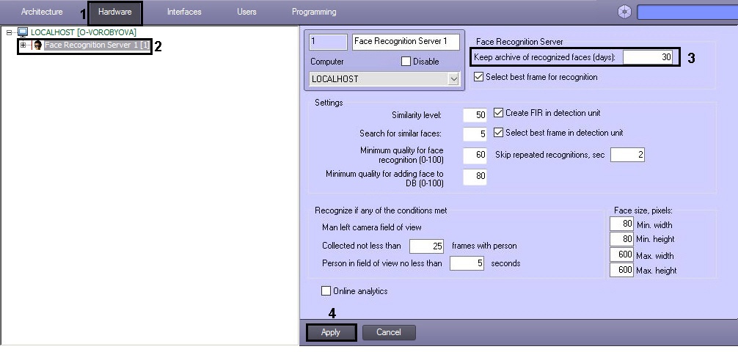Click Person in field of view seconds field
Screen dimensions: 738x352
coord(467,263)
